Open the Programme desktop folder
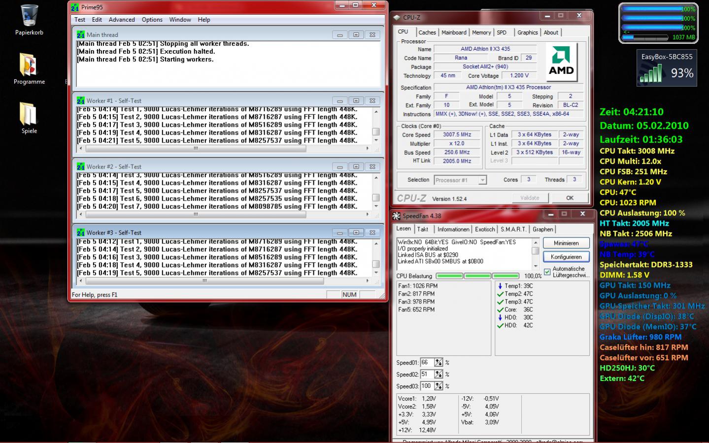This screenshot has height=443, width=709. (x=29, y=65)
